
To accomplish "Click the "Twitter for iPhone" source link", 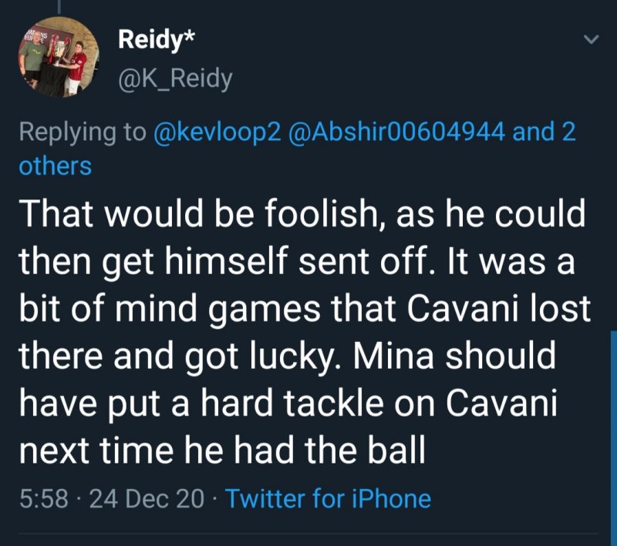I will click(328, 498).
